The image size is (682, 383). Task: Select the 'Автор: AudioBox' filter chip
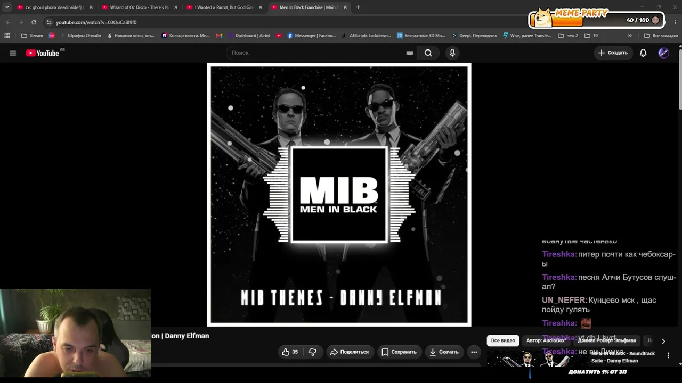[x=546, y=340]
